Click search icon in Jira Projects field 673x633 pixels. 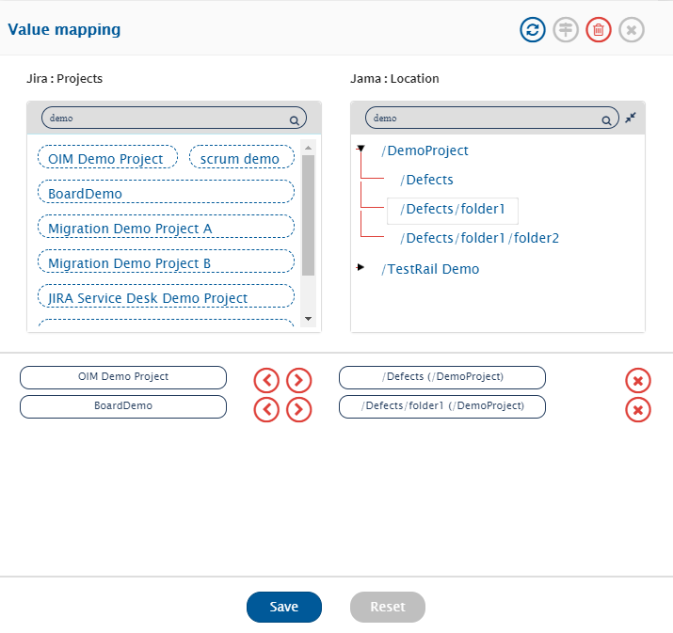coord(294,120)
